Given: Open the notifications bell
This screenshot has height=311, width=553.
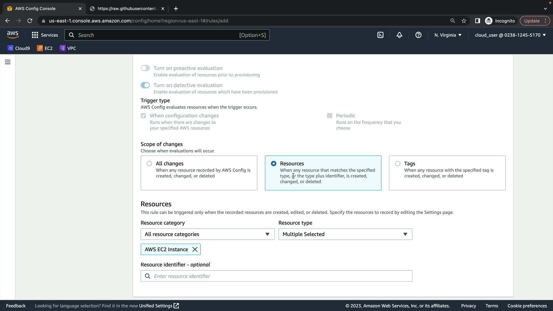Looking at the screenshot, I should [399, 35].
